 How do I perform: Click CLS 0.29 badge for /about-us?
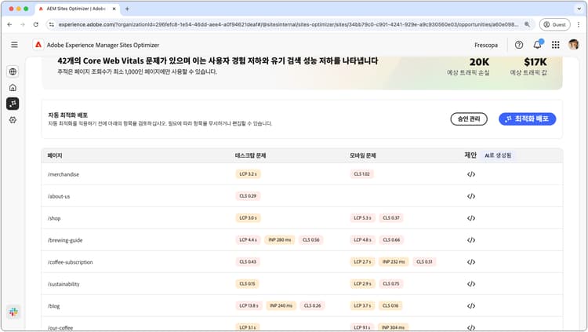tap(248, 196)
